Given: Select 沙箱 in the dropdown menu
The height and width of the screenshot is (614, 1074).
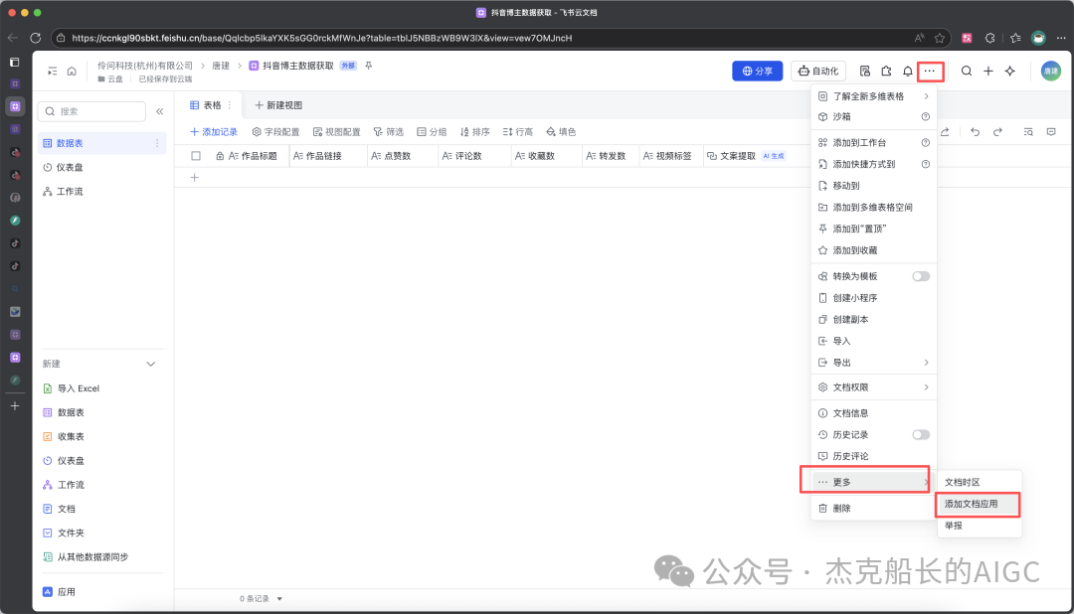Looking at the screenshot, I should [873, 117].
